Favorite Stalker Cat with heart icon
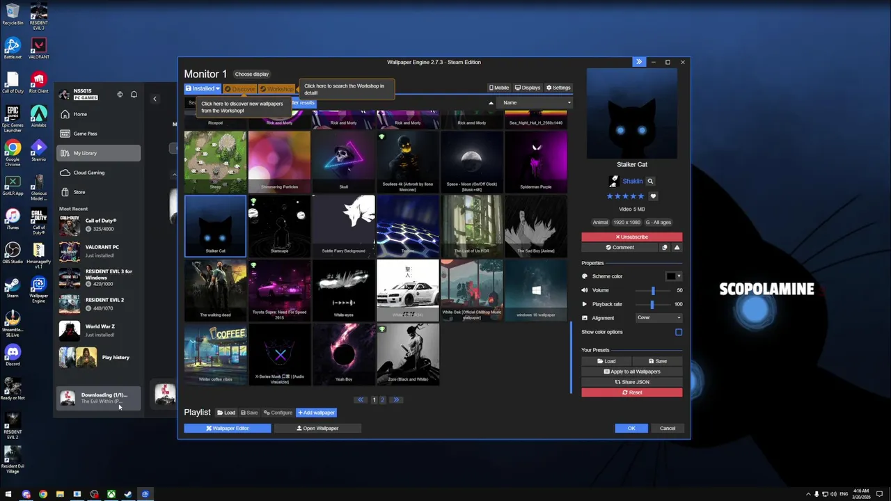Viewport: 891px width, 501px height. [x=653, y=196]
